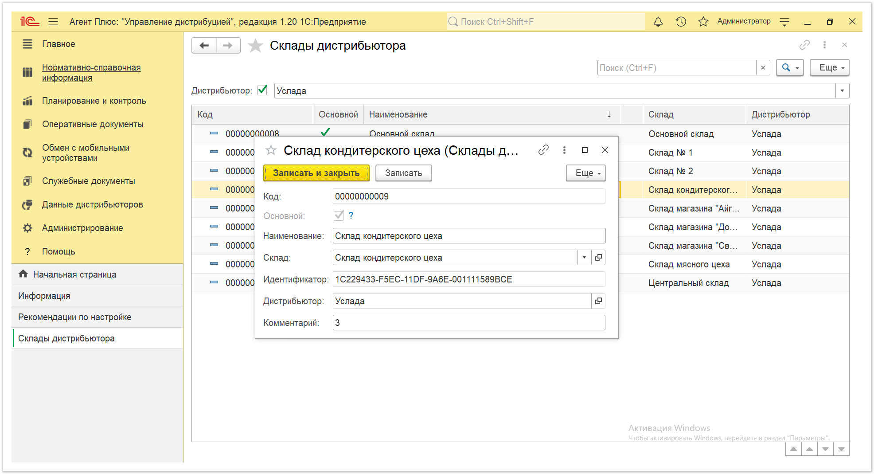The image size is (874, 474).
Task: Open favorites star in title bar
Action: (703, 21)
